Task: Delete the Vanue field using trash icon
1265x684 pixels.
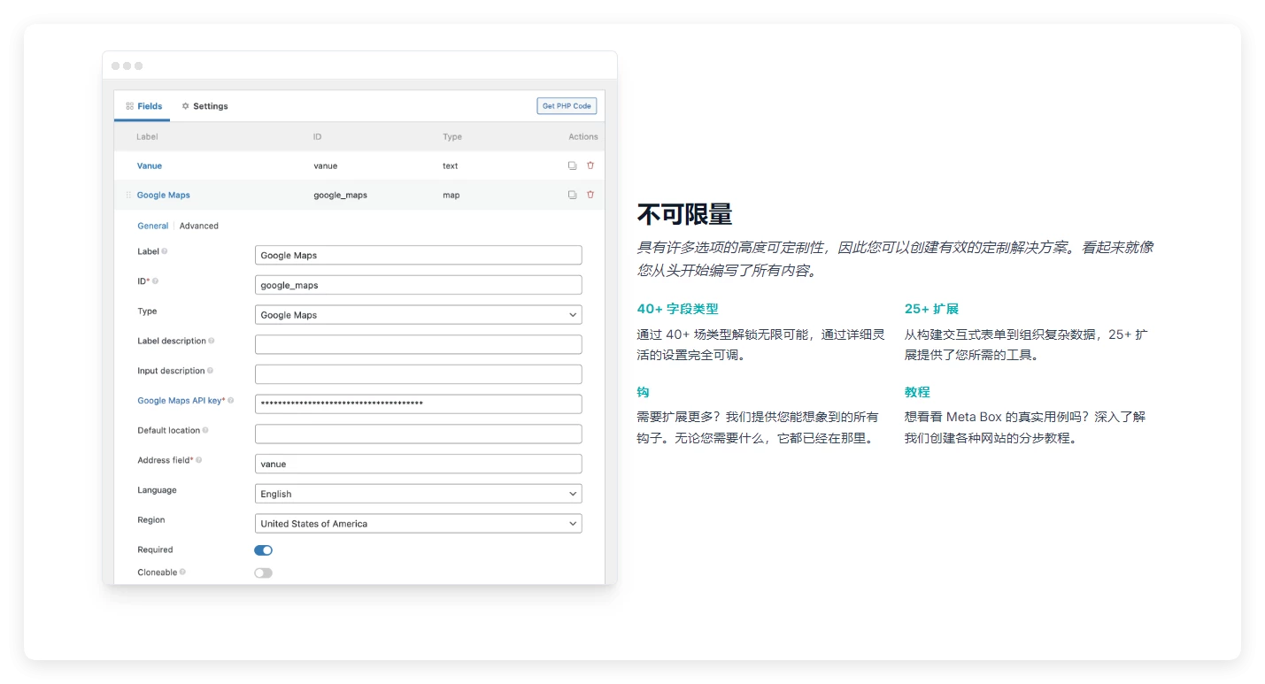Action: tap(590, 165)
